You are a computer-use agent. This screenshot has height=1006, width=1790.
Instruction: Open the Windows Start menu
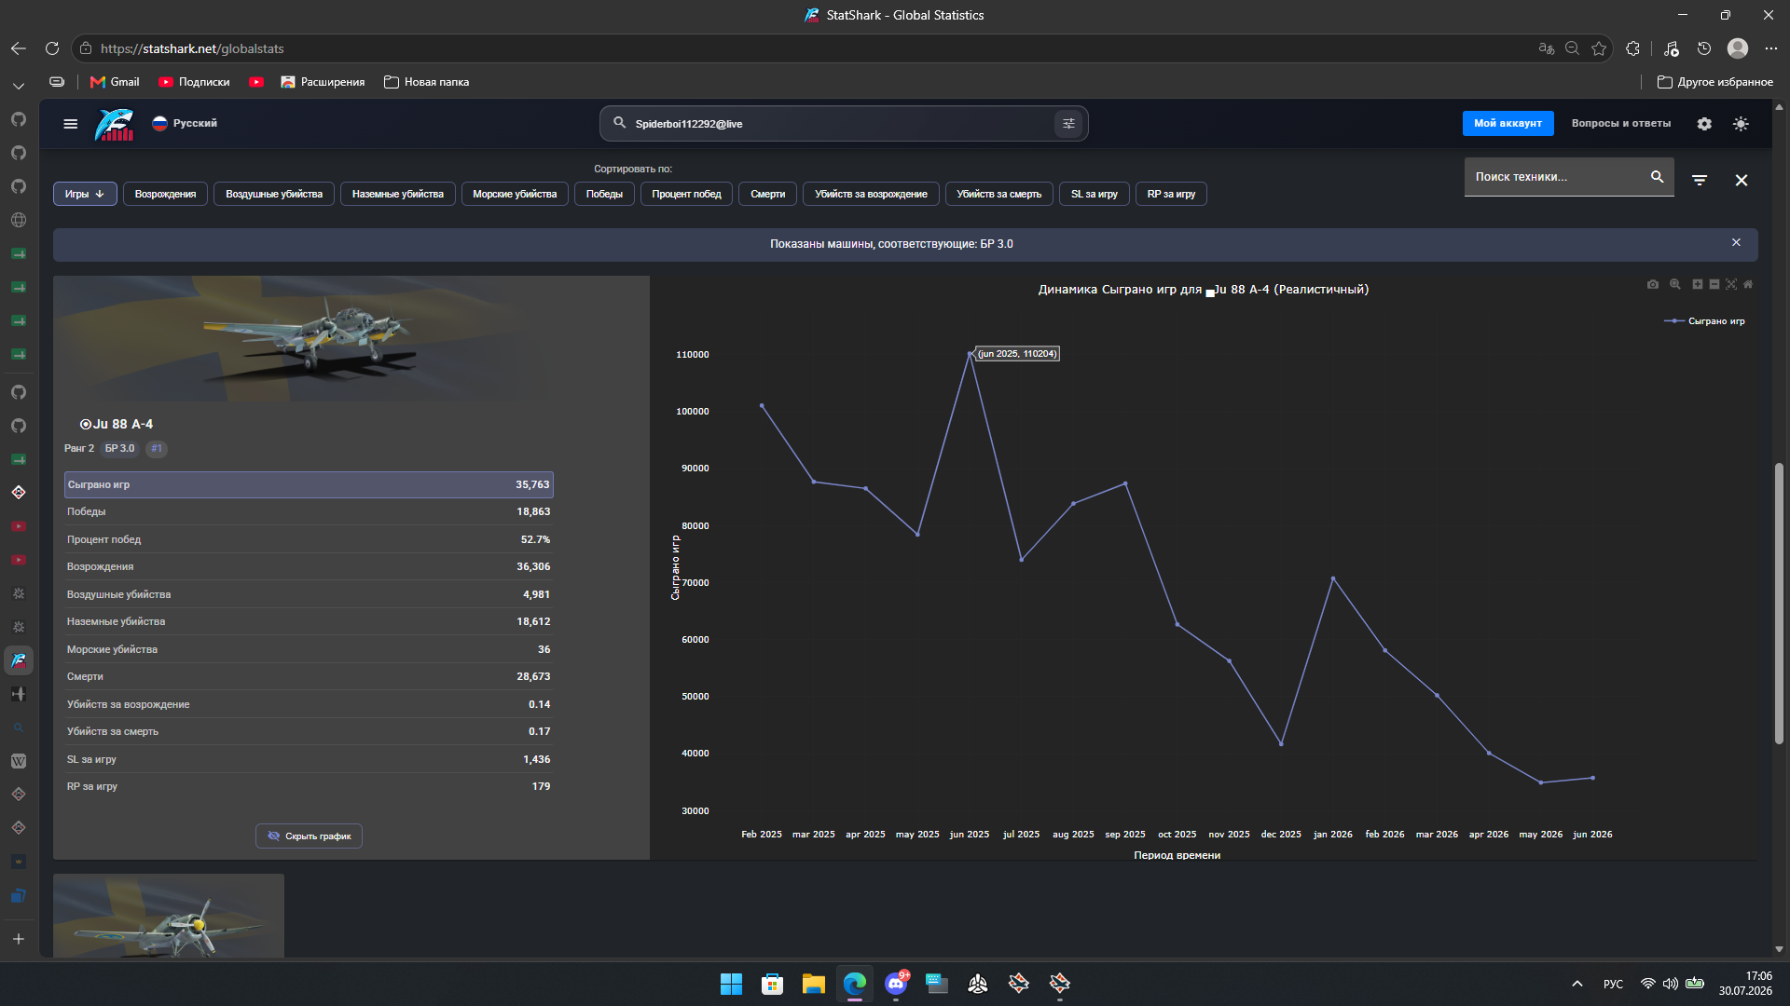731,984
